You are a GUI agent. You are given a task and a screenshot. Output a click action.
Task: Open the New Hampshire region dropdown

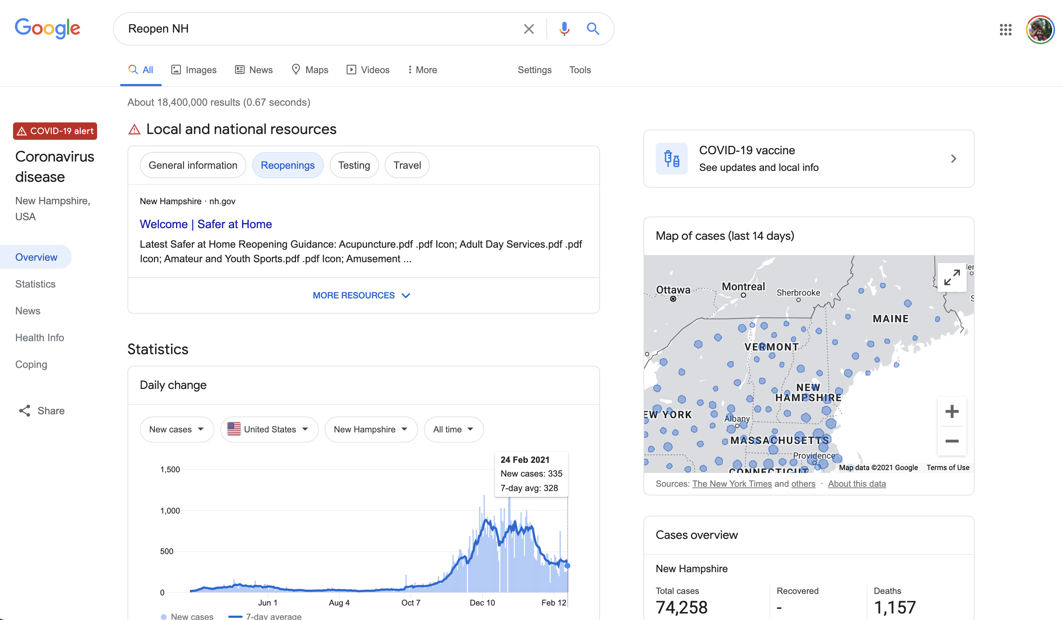371,429
